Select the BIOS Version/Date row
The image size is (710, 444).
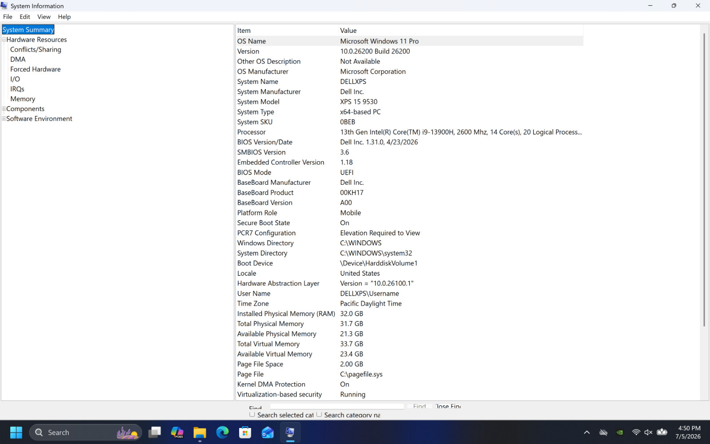coord(409,142)
